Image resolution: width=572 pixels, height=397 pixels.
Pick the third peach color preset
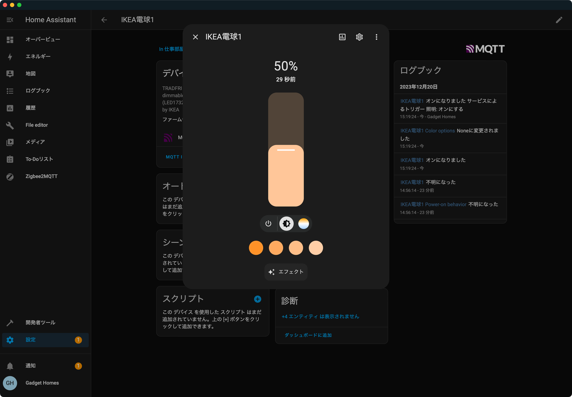pyautogui.click(x=296, y=248)
